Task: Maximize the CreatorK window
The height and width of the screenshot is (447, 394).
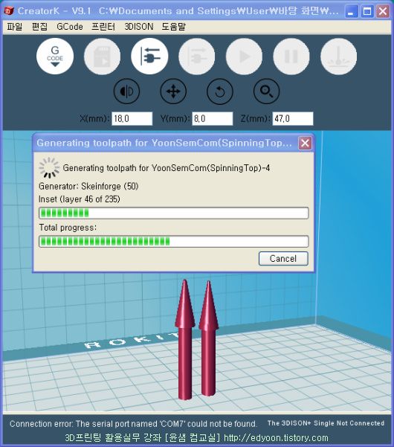Action: click(367, 11)
